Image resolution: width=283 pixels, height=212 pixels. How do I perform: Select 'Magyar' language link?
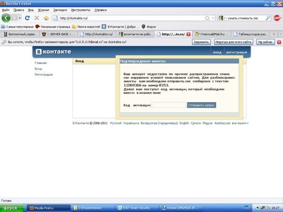tap(208, 123)
